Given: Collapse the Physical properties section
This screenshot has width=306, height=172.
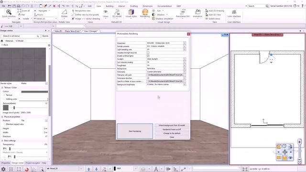Looking at the screenshot, I should click(x=2, y=117).
